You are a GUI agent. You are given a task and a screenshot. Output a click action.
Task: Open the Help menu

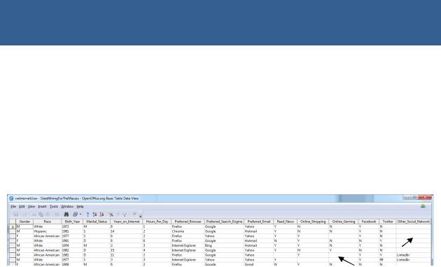[80, 206]
